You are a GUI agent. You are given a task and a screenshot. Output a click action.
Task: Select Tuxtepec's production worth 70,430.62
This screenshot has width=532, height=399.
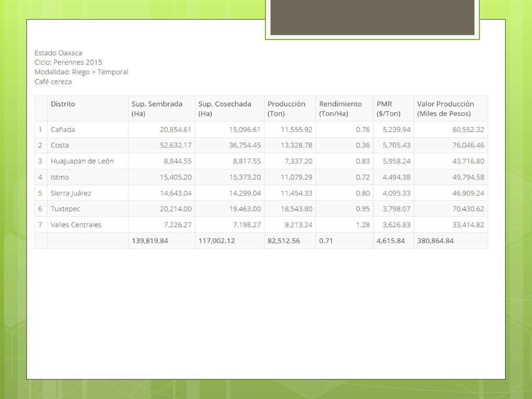click(x=468, y=209)
